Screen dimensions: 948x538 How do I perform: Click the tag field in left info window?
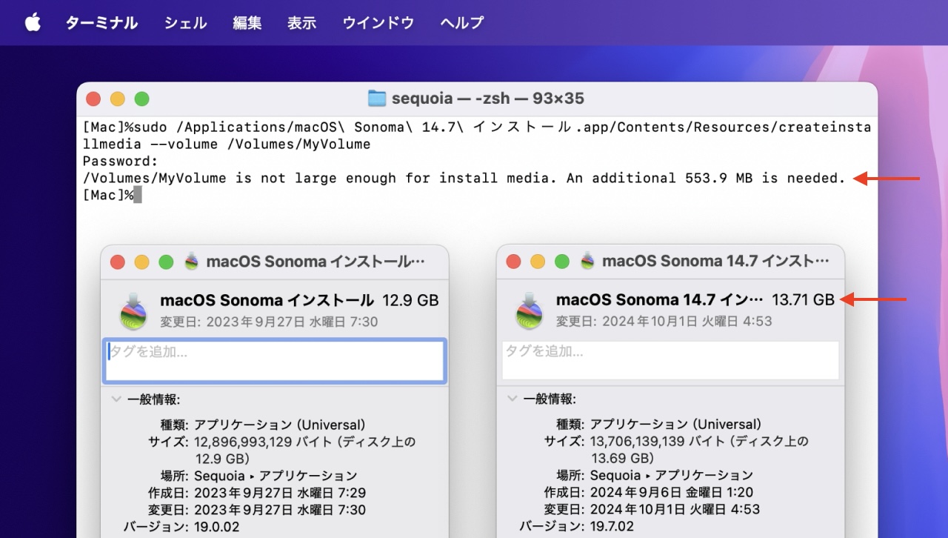click(x=275, y=361)
